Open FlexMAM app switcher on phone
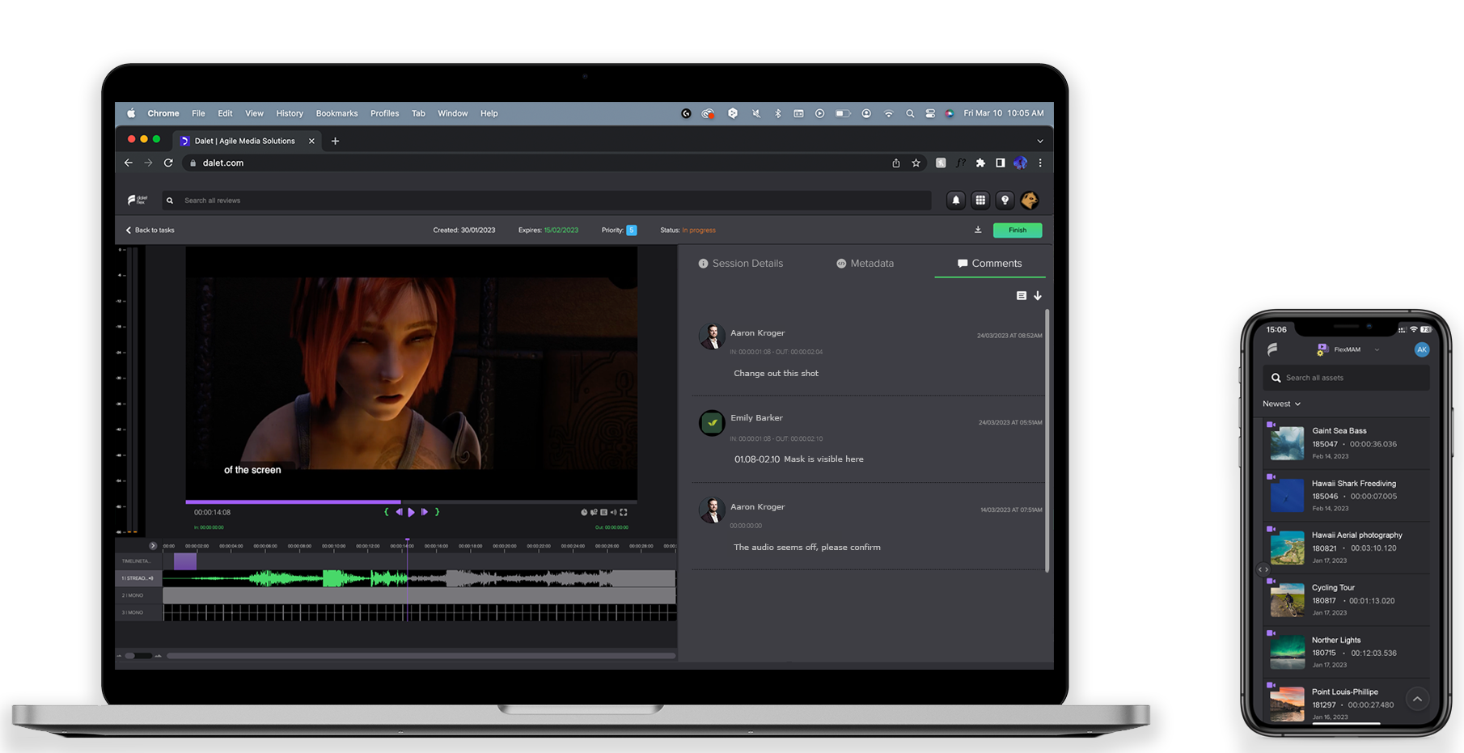This screenshot has height=753, width=1464. pos(1348,349)
